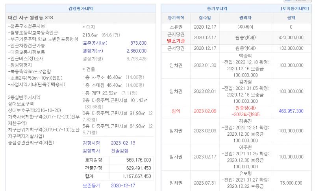Select the 2,660,000 decided price value
Image resolution: width=315 pixels, height=191 pixels.
coord(136,51)
